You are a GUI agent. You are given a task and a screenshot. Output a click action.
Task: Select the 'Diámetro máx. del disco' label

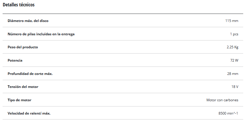[28, 21]
